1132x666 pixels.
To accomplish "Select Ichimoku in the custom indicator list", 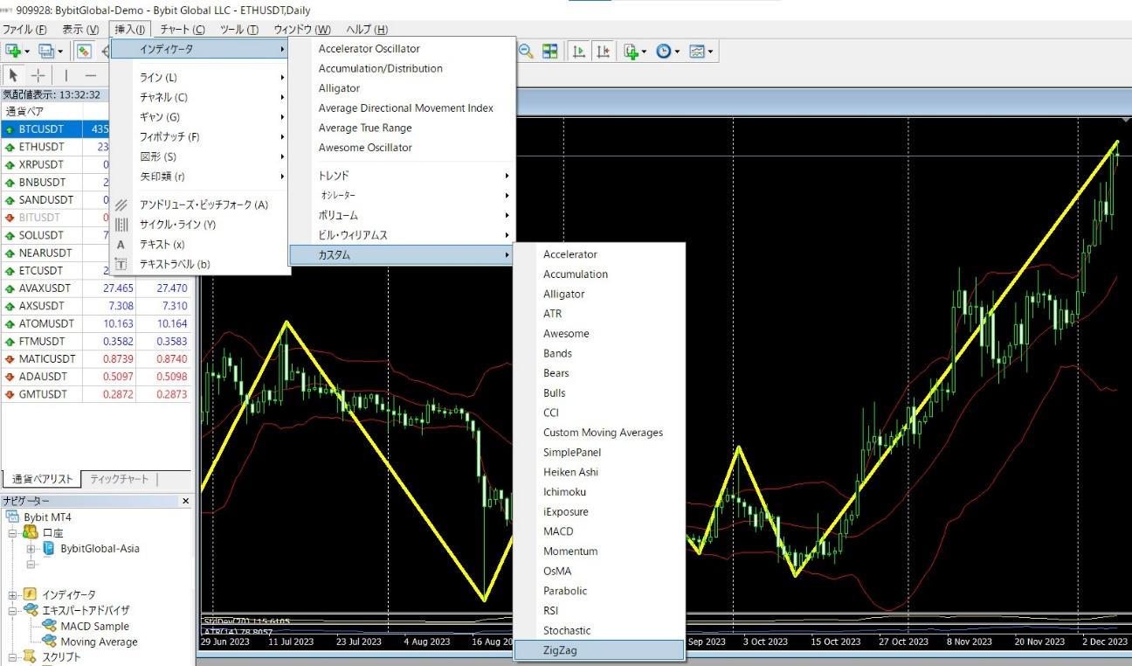I will 564,492.
